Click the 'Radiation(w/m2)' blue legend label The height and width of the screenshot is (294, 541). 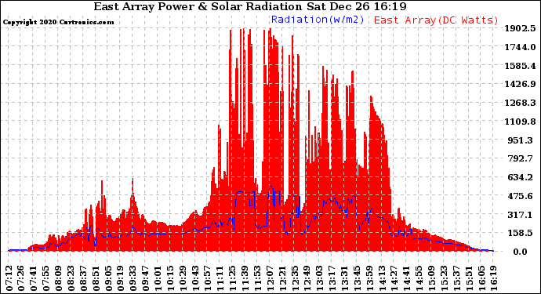318,20
